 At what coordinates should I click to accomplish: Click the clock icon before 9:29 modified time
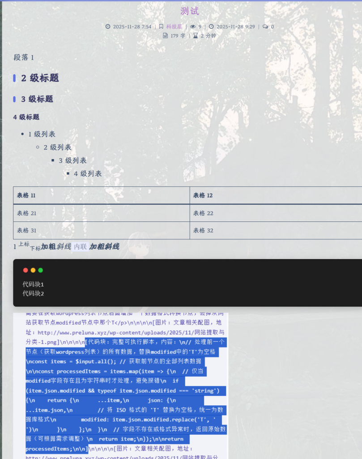click(211, 27)
